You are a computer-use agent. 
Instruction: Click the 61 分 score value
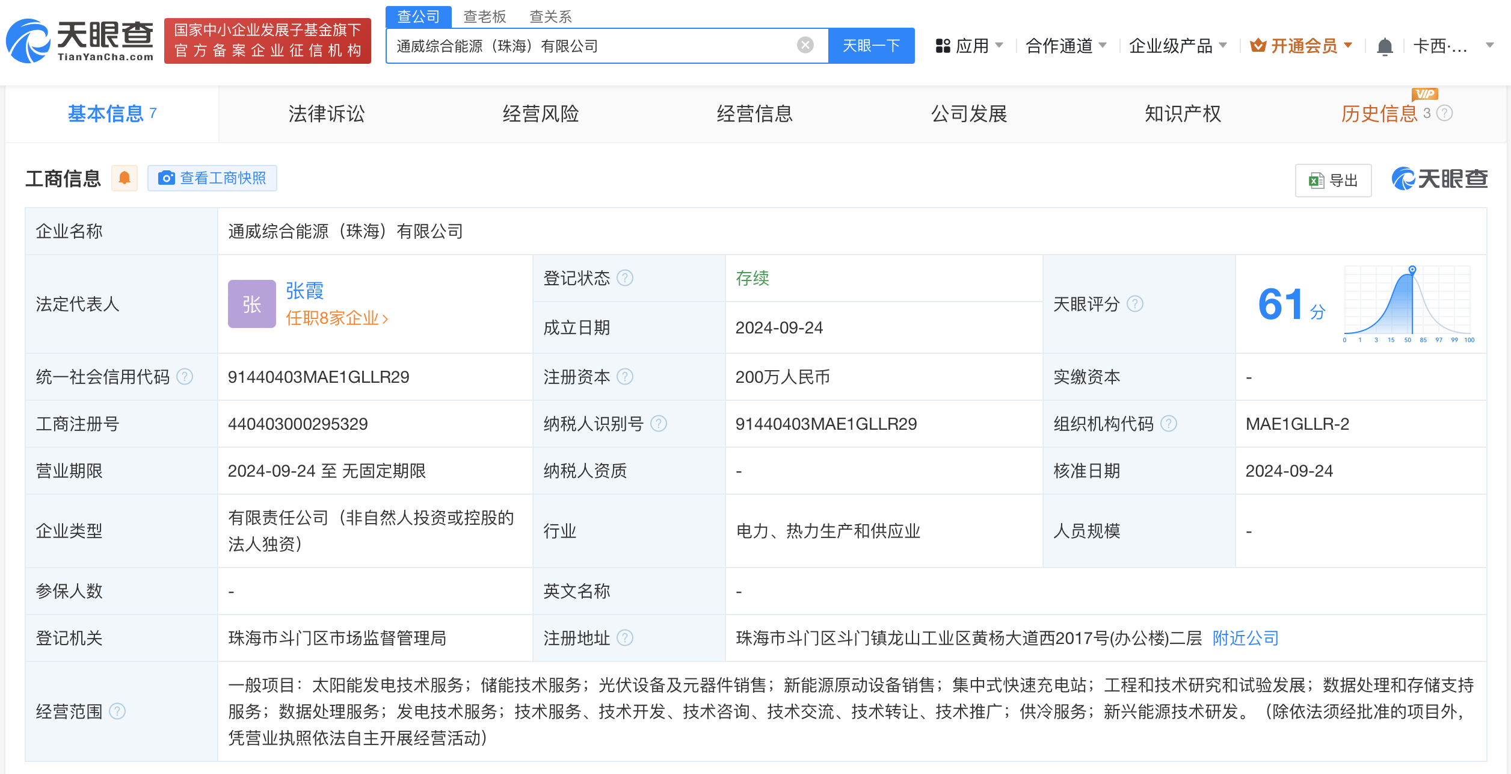(x=1291, y=305)
